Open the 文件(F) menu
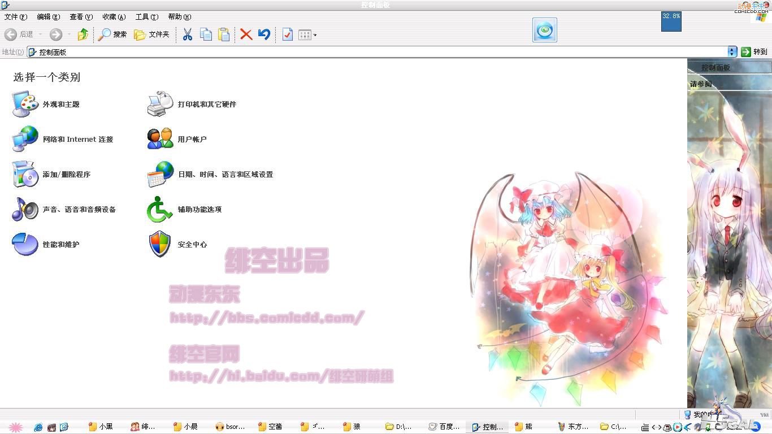 [15, 17]
